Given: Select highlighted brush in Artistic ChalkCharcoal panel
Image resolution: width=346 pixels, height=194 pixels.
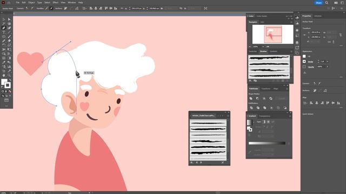Looking at the screenshot, I should [x=208, y=129].
